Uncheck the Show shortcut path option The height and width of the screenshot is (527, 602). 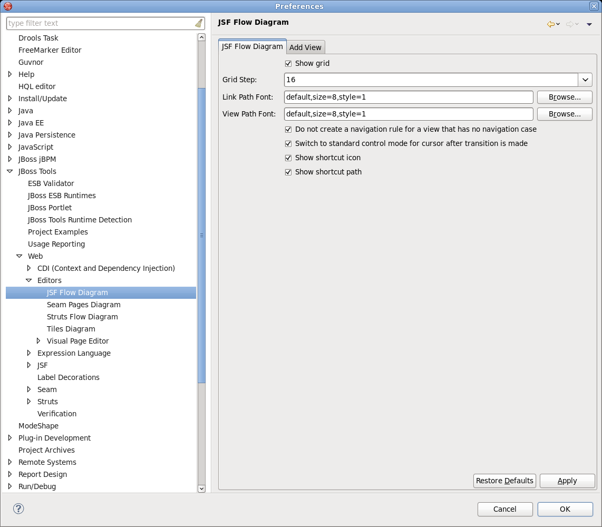point(288,172)
